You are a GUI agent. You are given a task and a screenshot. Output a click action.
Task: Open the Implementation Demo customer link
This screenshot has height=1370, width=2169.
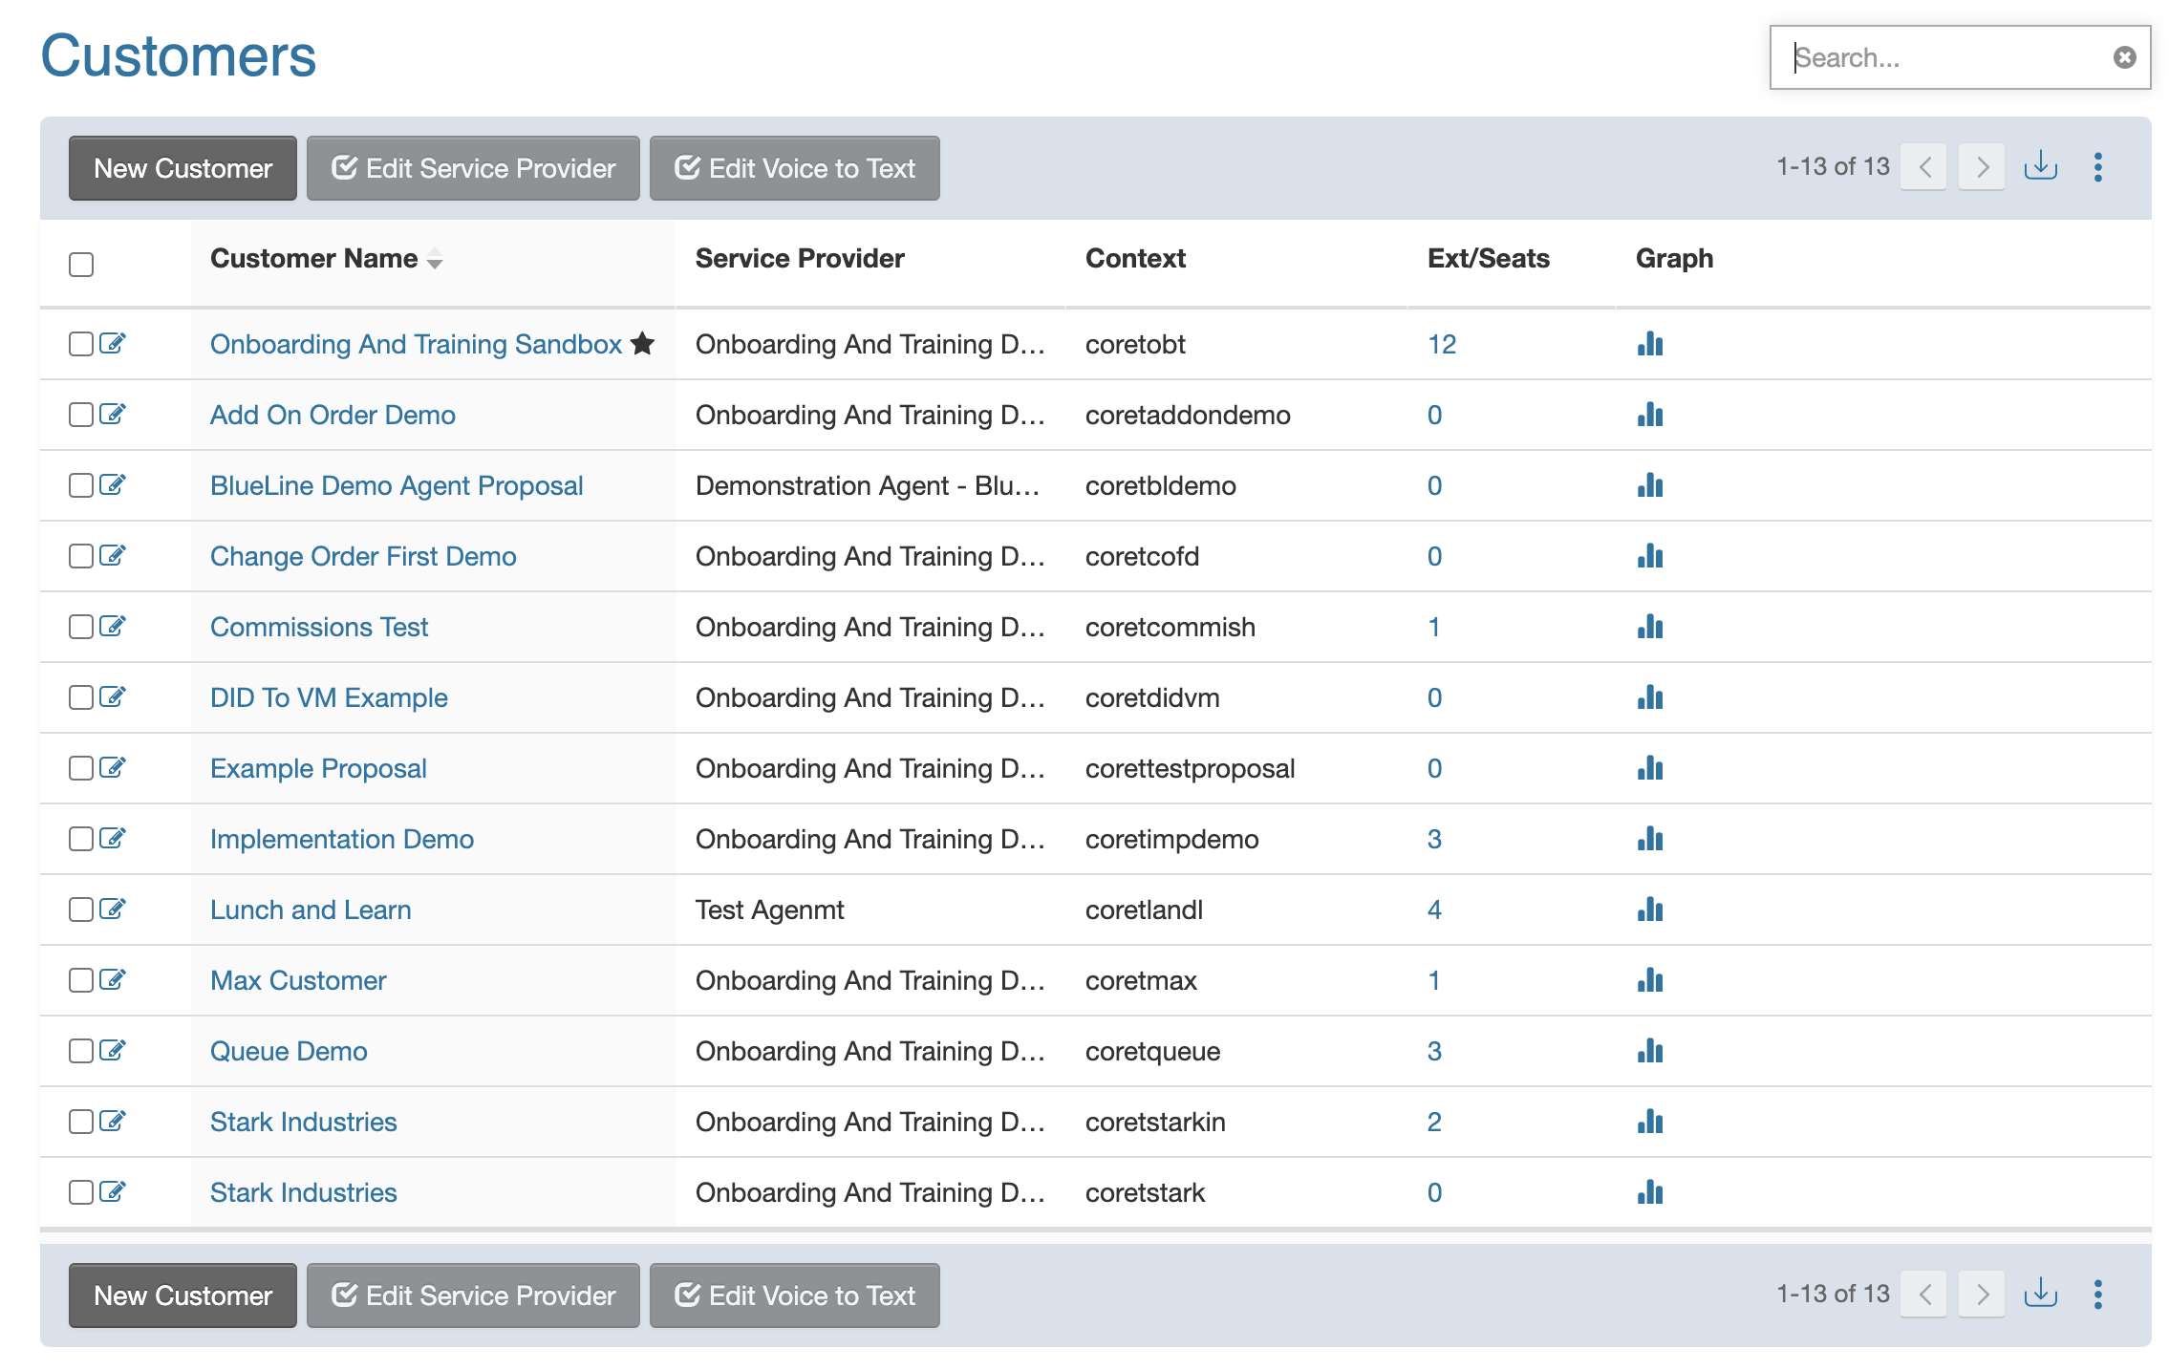(x=342, y=839)
